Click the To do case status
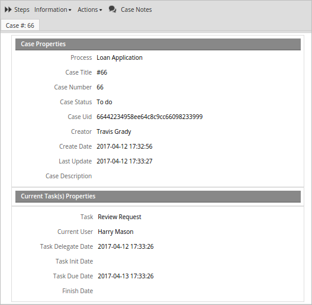 click(104, 102)
